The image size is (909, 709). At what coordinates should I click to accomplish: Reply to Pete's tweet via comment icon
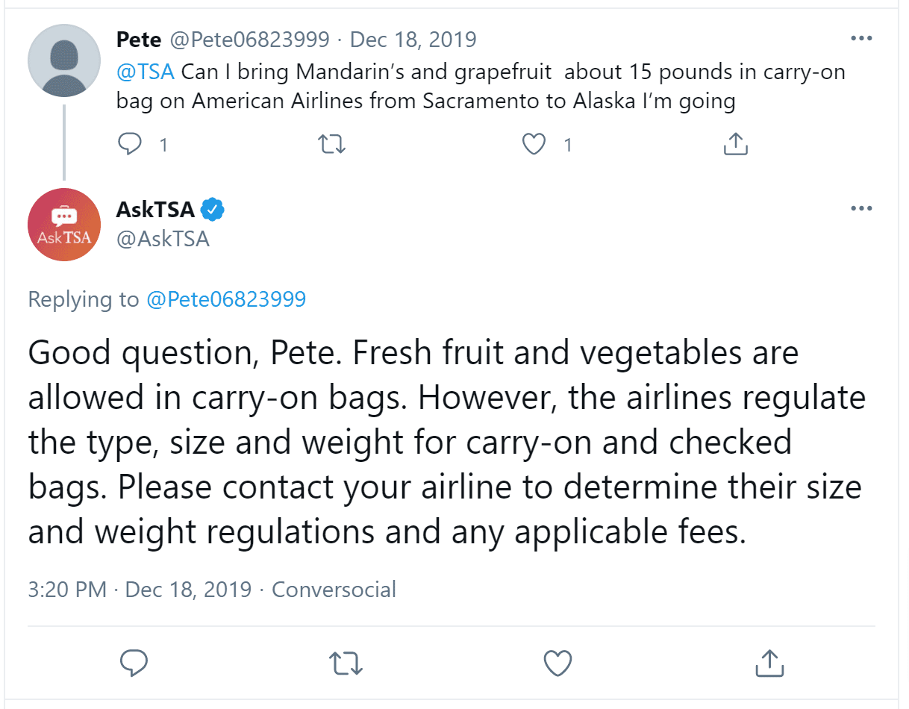(131, 144)
